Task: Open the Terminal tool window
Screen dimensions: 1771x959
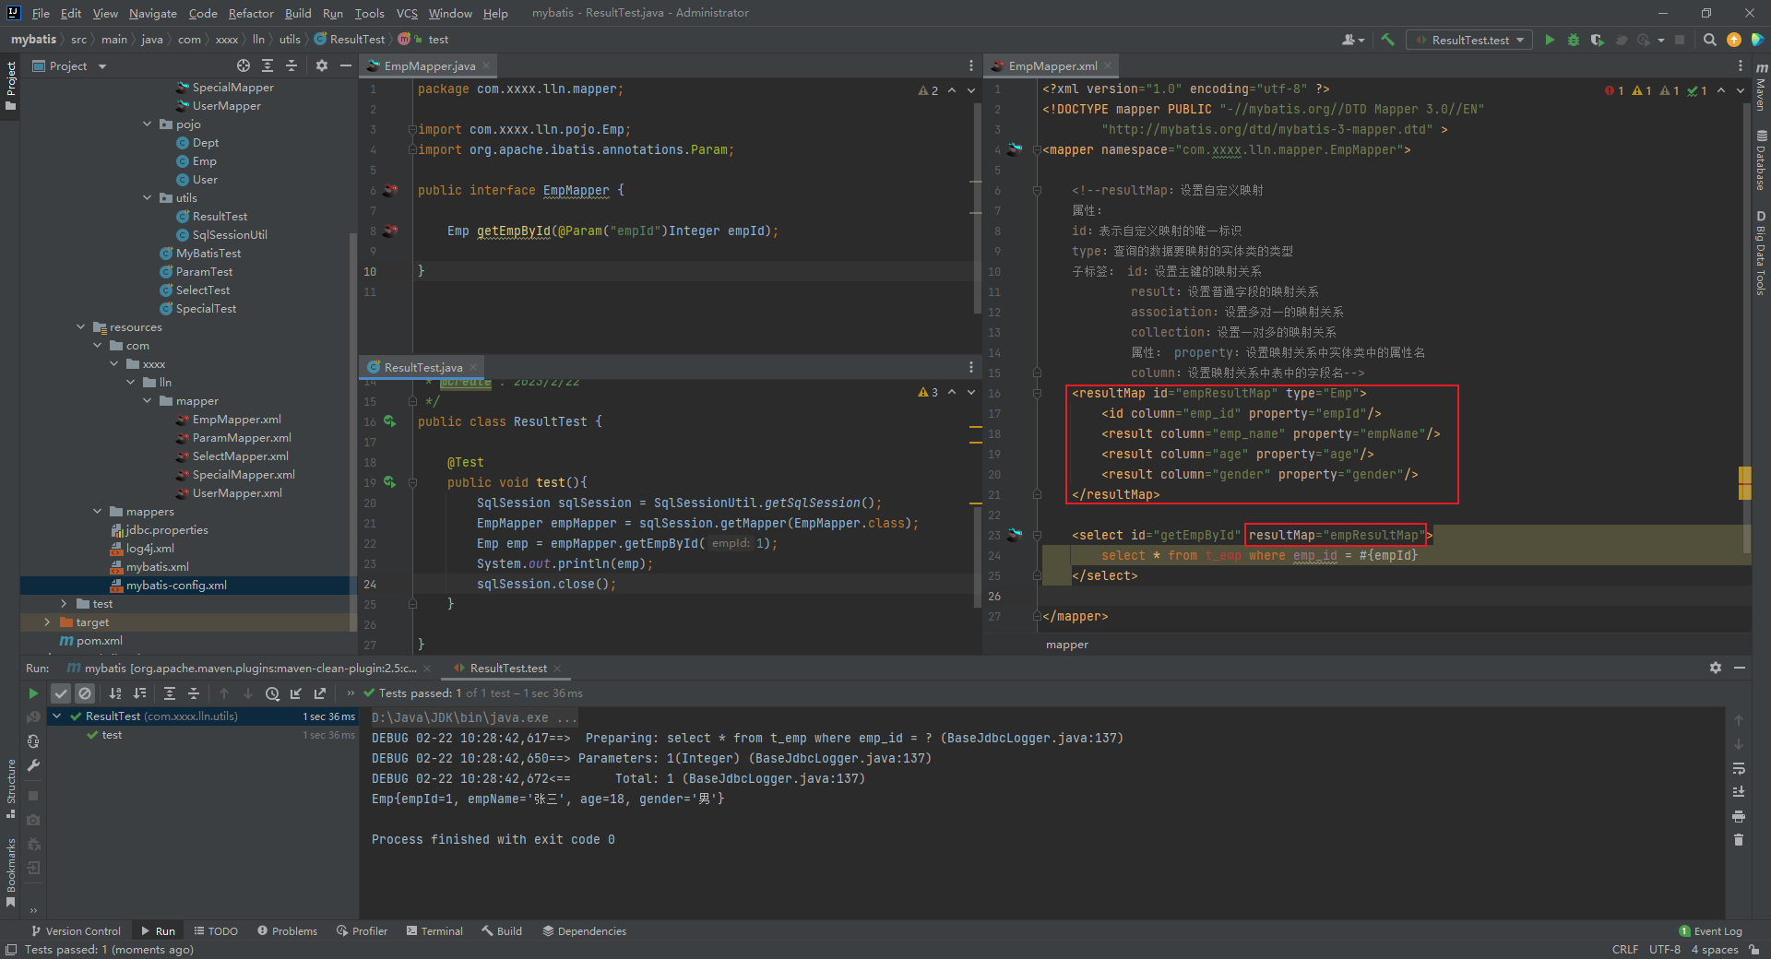Action: [x=434, y=931]
